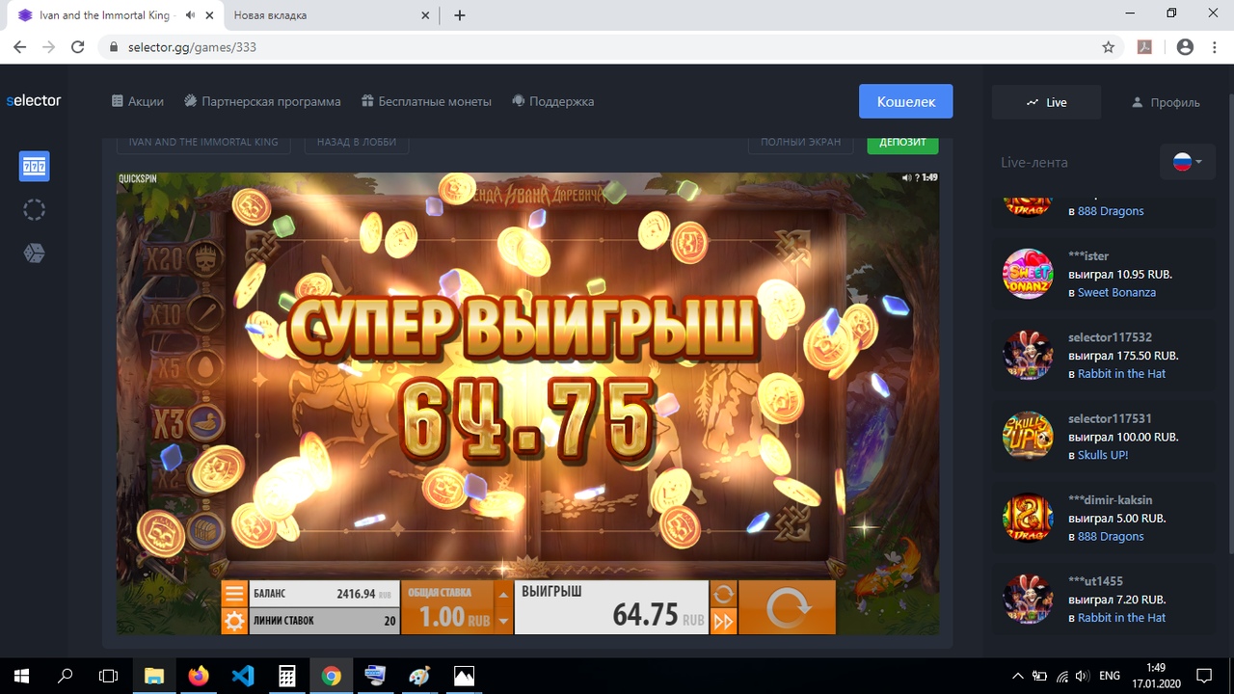Image resolution: width=1234 pixels, height=694 pixels.
Task: Open 888 Dragons under dimir-kaksin
Action: [1111, 536]
